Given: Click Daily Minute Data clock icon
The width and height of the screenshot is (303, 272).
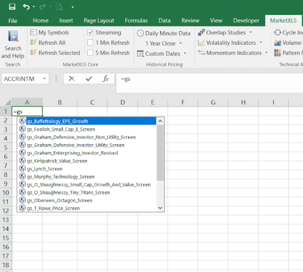Looking at the screenshot, I should click(140, 33).
